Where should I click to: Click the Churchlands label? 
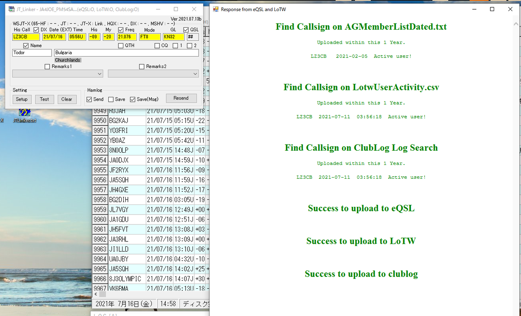click(68, 60)
